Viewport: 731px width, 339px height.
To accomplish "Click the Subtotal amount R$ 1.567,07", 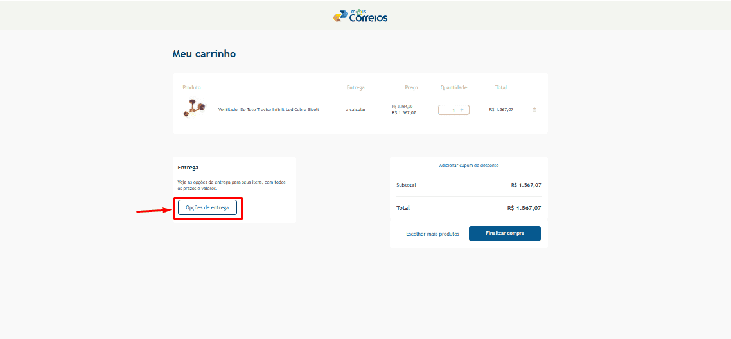I will [x=525, y=185].
